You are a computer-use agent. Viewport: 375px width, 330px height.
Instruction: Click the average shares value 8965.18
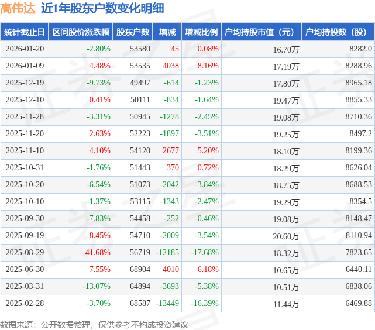tap(359, 82)
